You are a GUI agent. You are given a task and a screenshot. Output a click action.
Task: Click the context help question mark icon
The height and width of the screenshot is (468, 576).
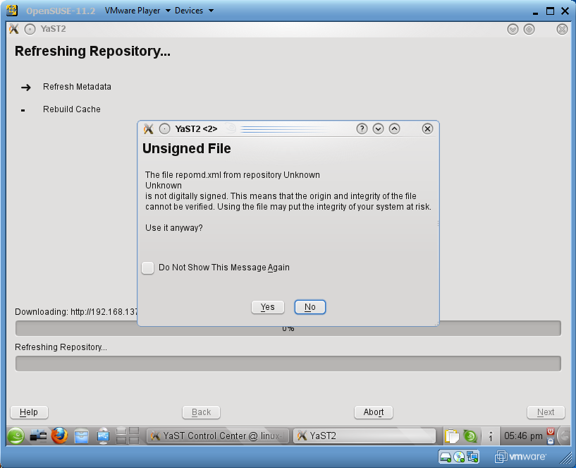pyautogui.click(x=362, y=128)
